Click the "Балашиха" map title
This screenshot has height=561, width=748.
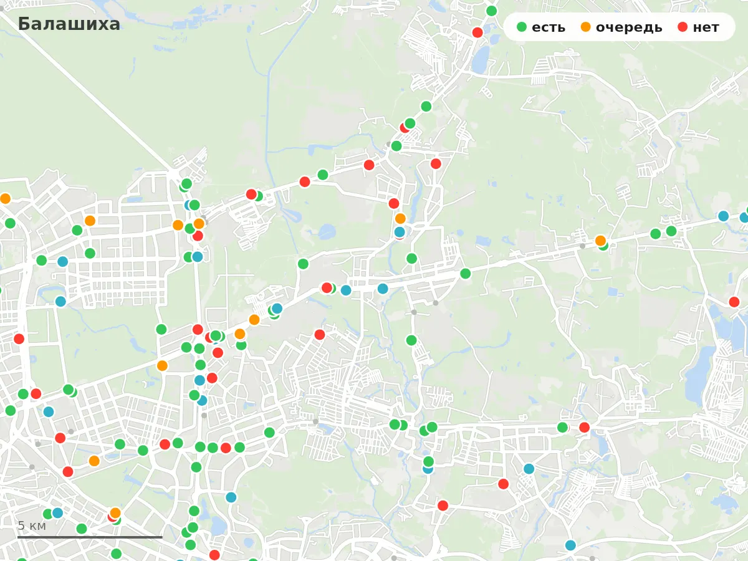69,24
